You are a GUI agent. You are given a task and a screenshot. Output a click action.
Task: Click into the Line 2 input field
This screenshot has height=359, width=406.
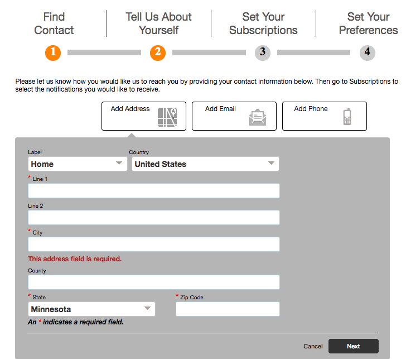(153, 218)
